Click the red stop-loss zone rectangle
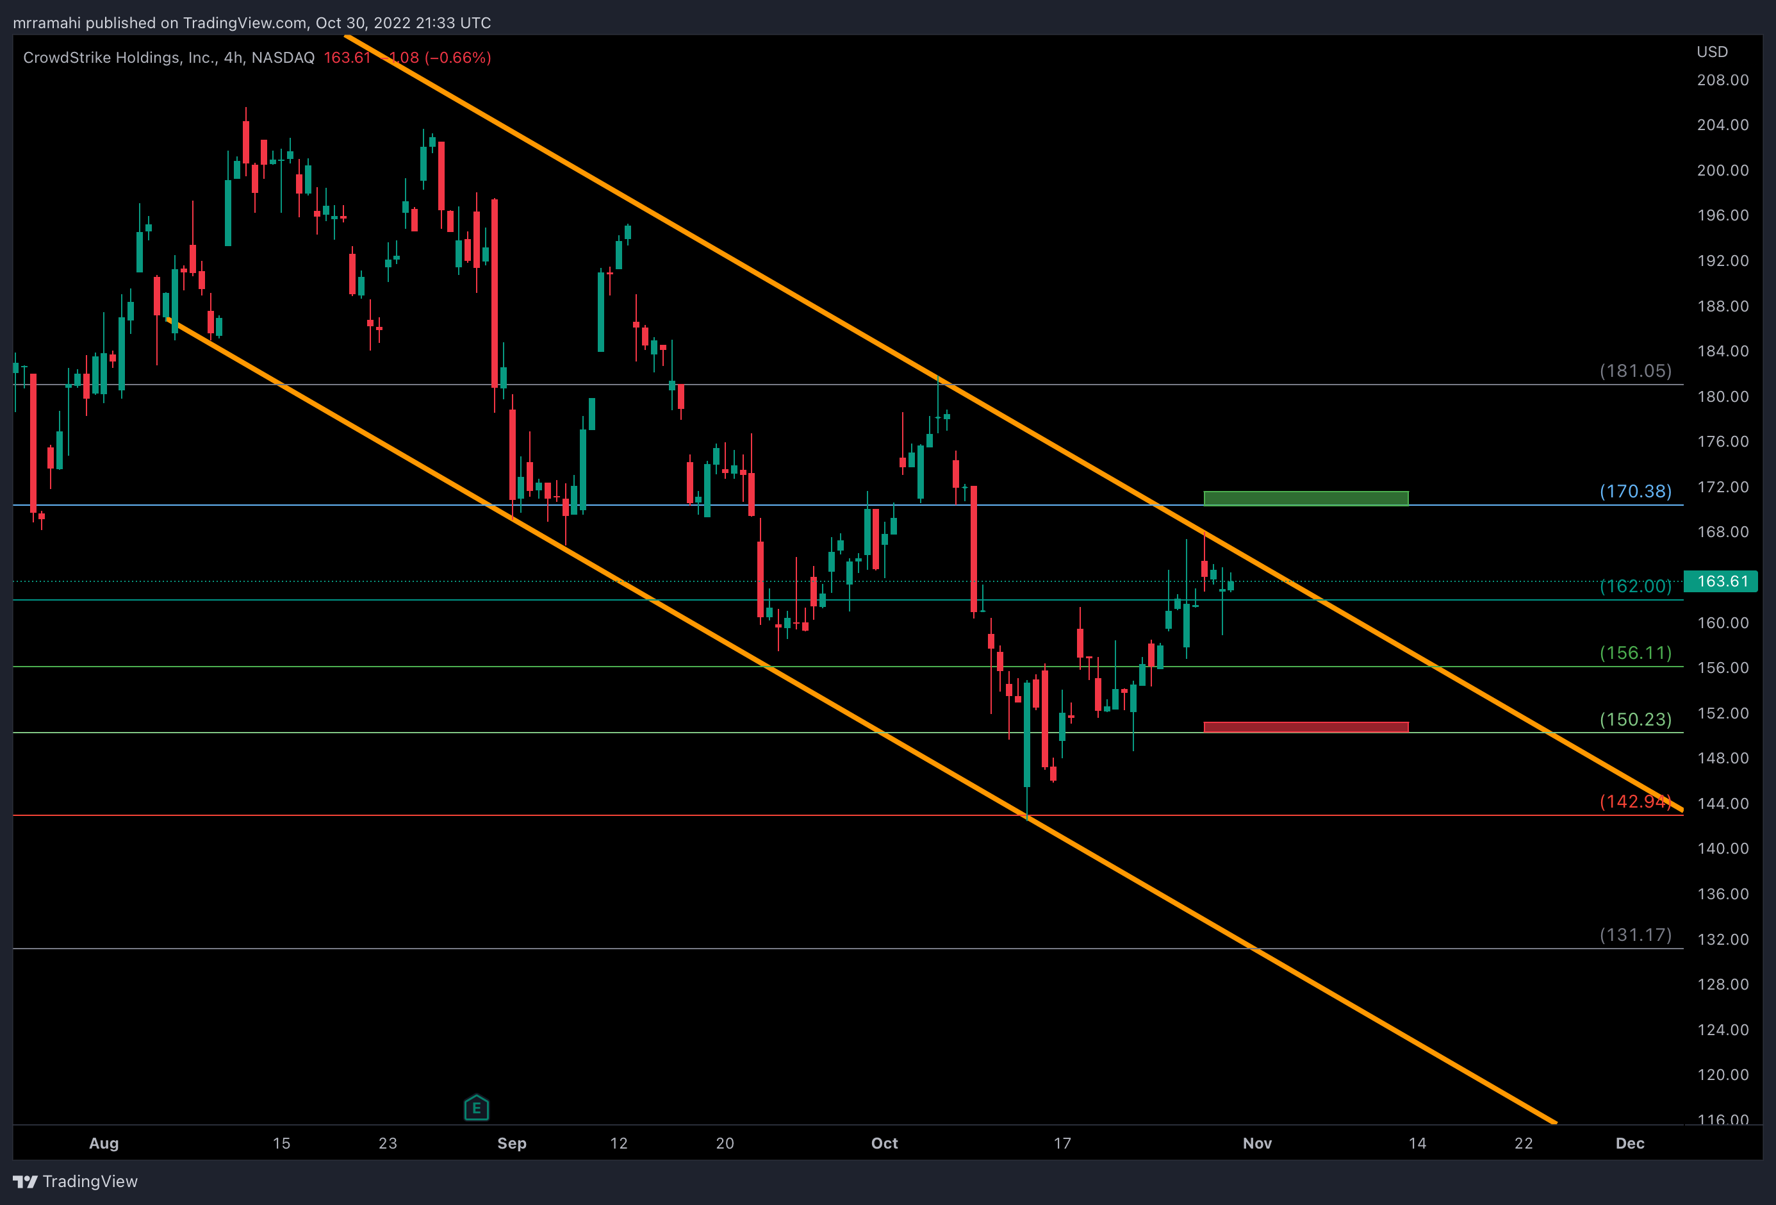Image resolution: width=1776 pixels, height=1205 pixels. click(x=1305, y=727)
